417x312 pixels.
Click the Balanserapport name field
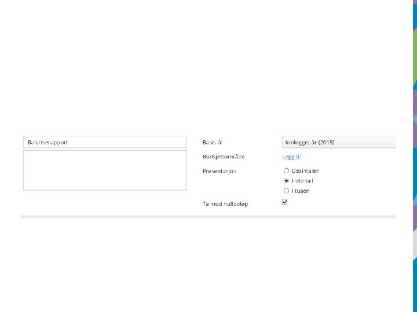[x=104, y=142]
